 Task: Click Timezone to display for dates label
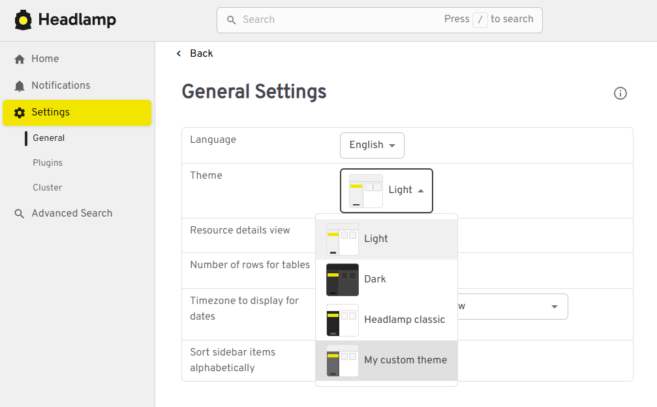[x=244, y=309]
